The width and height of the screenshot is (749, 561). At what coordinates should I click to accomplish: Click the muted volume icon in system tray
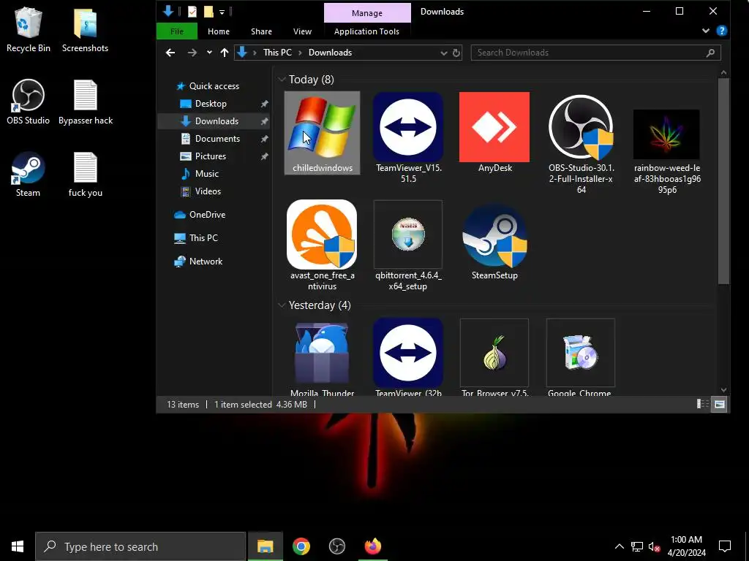(653, 546)
